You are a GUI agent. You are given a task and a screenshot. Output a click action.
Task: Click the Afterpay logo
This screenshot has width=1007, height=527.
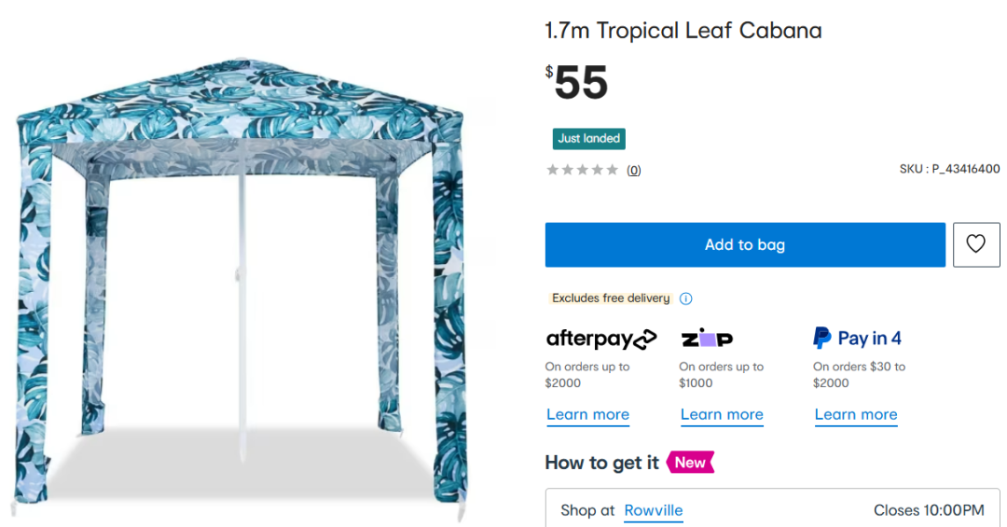pyautogui.click(x=600, y=338)
